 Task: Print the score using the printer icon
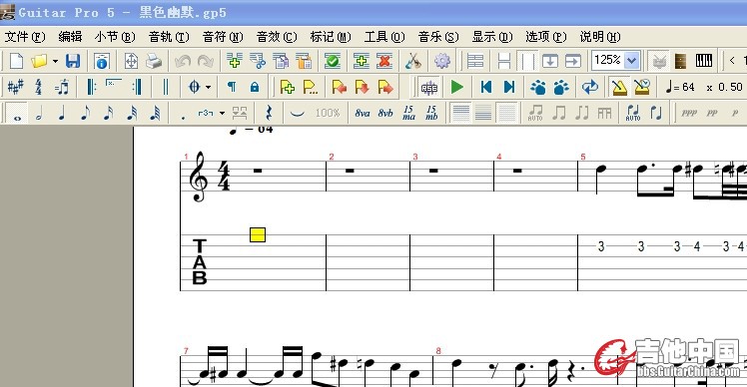[x=154, y=61]
